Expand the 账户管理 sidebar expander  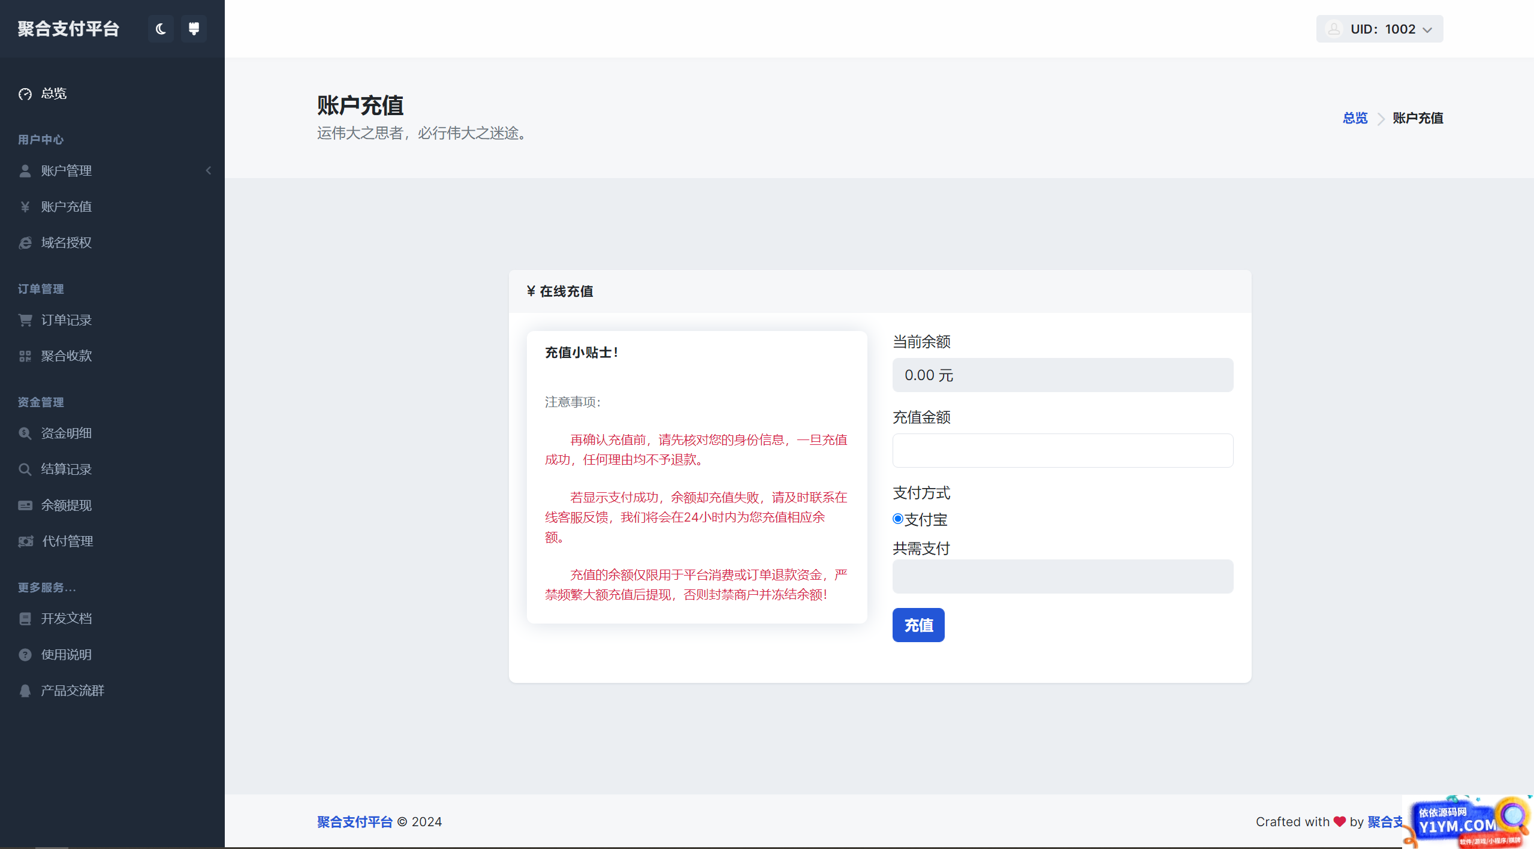[x=208, y=170]
